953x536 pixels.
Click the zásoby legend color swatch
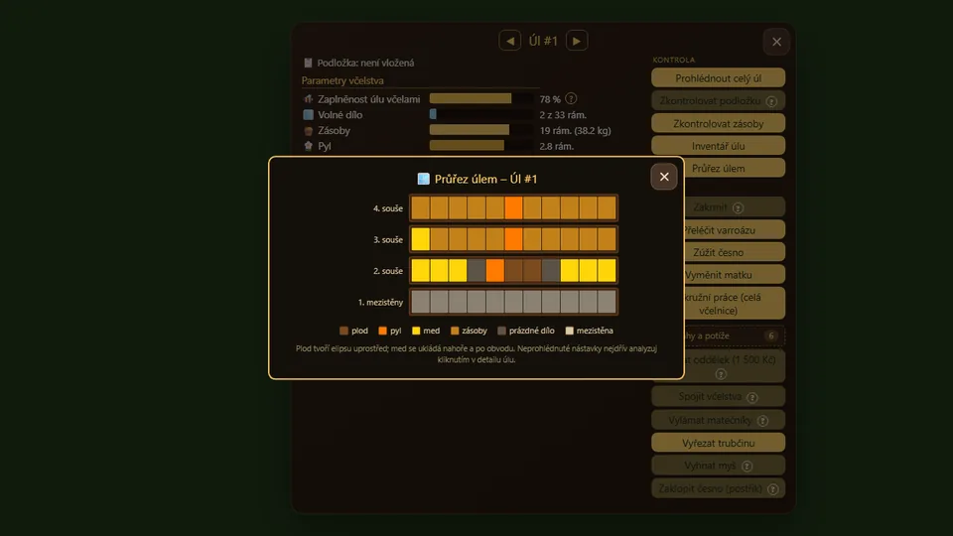455,331
